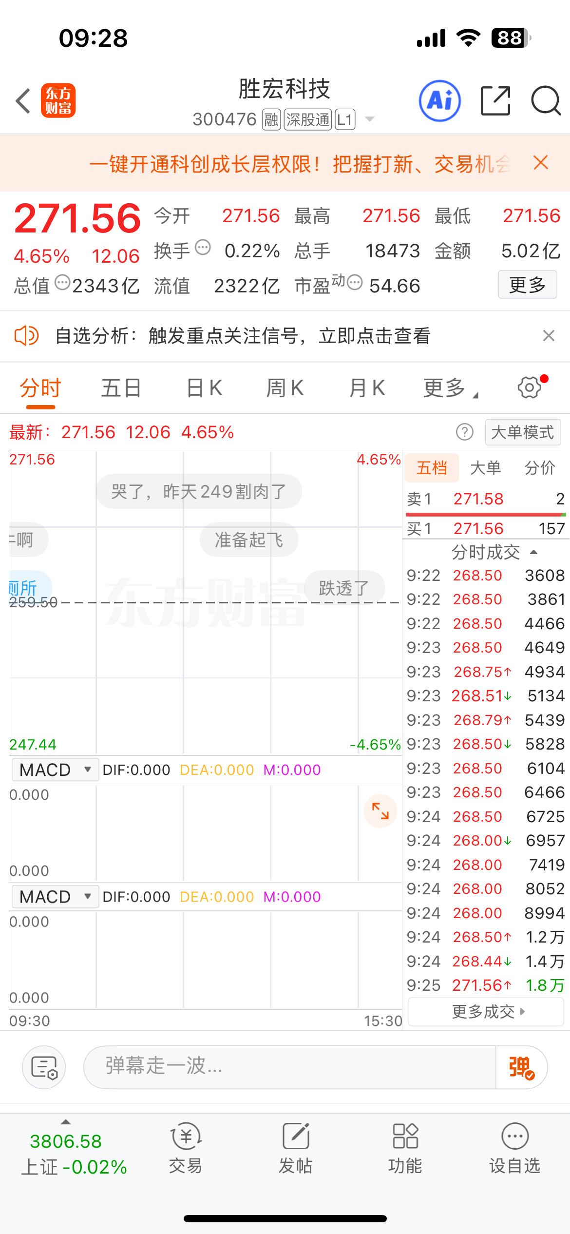Select the 9:23 268.75 trade row

(486, 672)
